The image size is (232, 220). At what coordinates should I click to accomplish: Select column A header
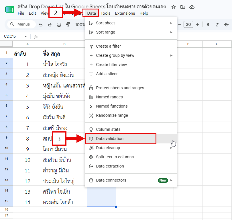coord(27,44)
